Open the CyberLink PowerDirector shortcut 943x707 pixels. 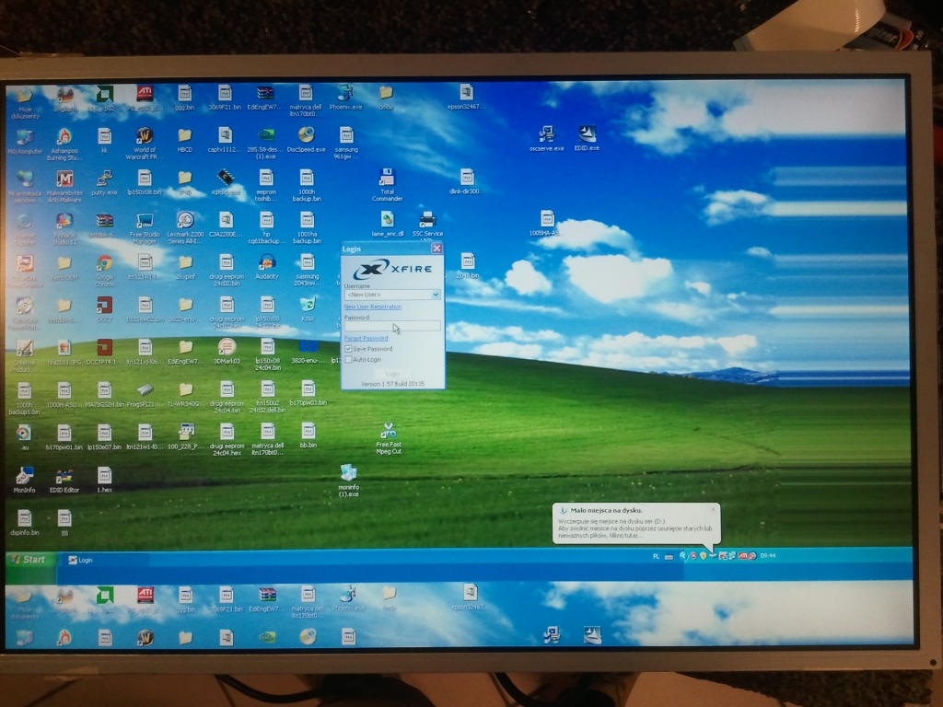point(24,272)
